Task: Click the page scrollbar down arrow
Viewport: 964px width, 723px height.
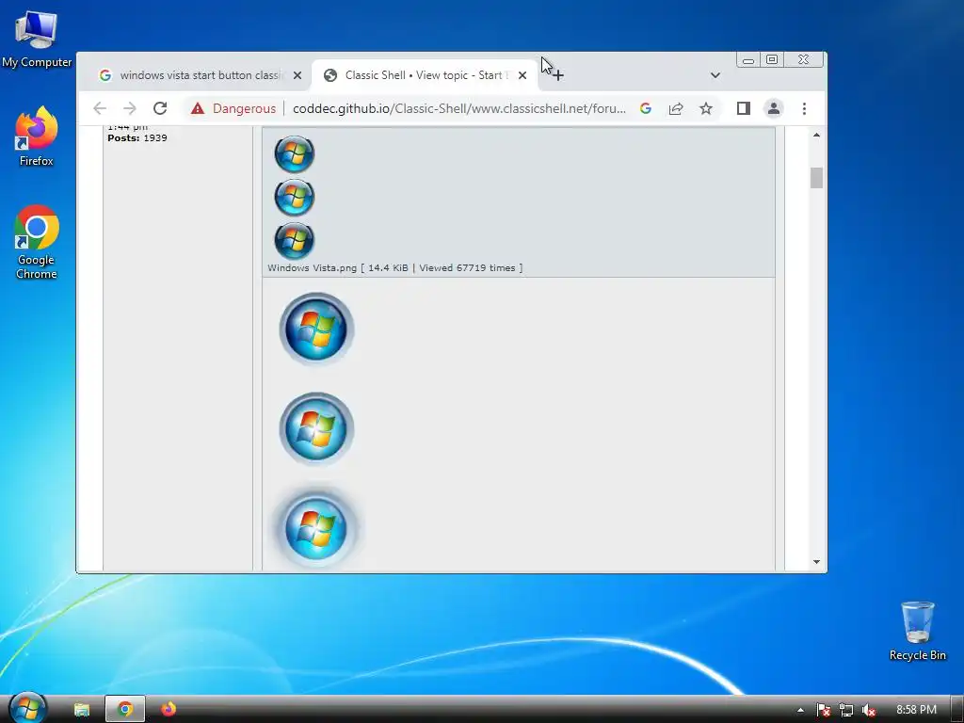Action: tap(816, 562)
